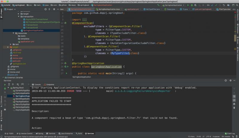Toggle soft-wrap icon beside console output
This screenshot has width=239, height=138.
coord(234,96)
